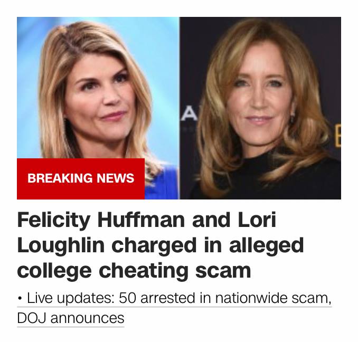Click the gold letter at right photo edge
Image resolution: width=358 pixels, height=342 pixels.
pyautogui.click(x=338, y=136)
